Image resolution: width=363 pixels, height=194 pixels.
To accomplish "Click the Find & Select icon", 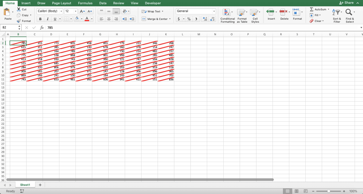I will (350, 16).
